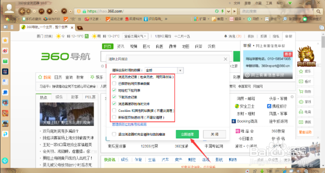Open the 网银 dropdown arrow
The height and width of the screenshot is (173, 325).
[262, 19]
